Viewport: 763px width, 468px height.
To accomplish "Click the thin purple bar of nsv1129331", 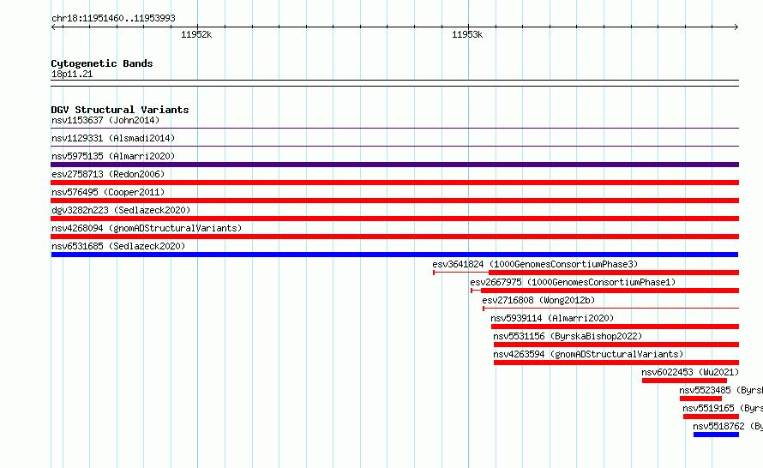I will point(394,147).
